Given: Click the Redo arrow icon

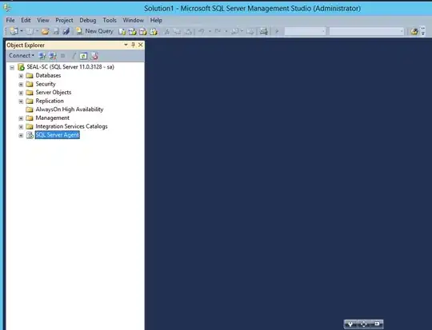Looking at the screenshot, I should 218,31.
